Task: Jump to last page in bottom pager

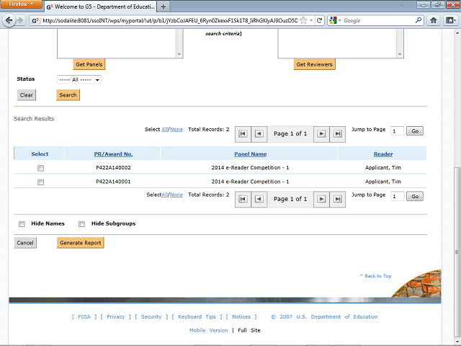Action: [338, 199]
